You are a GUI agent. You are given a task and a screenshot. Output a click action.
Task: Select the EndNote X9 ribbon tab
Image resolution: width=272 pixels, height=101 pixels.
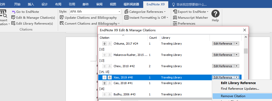[156, 4]
